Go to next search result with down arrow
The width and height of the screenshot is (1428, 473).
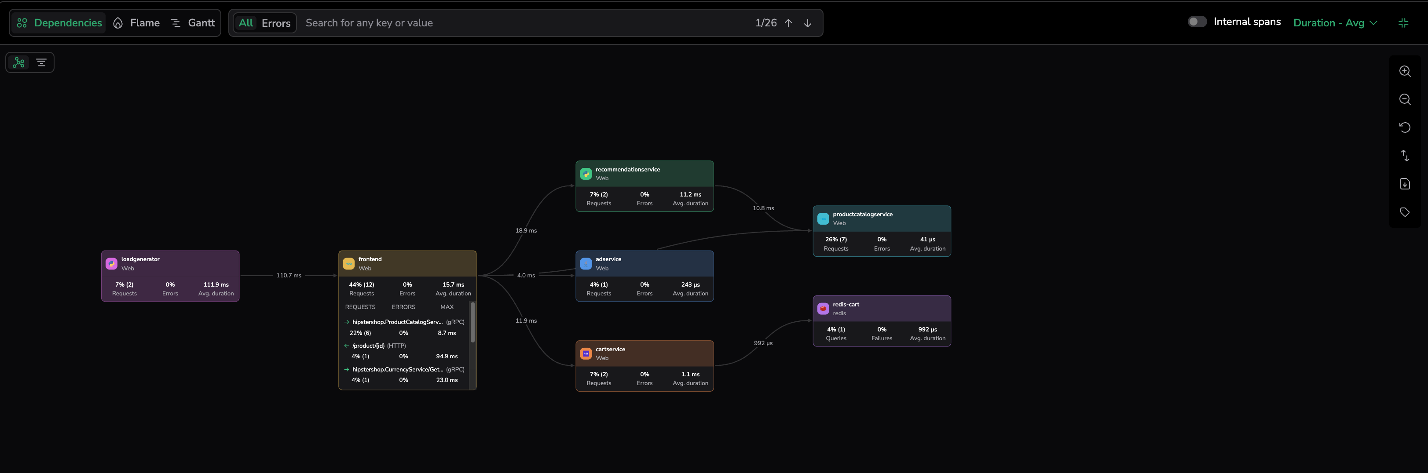click(807, 23)
